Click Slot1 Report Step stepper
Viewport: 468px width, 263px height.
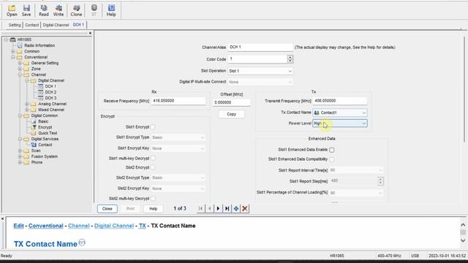coord(380,181)
